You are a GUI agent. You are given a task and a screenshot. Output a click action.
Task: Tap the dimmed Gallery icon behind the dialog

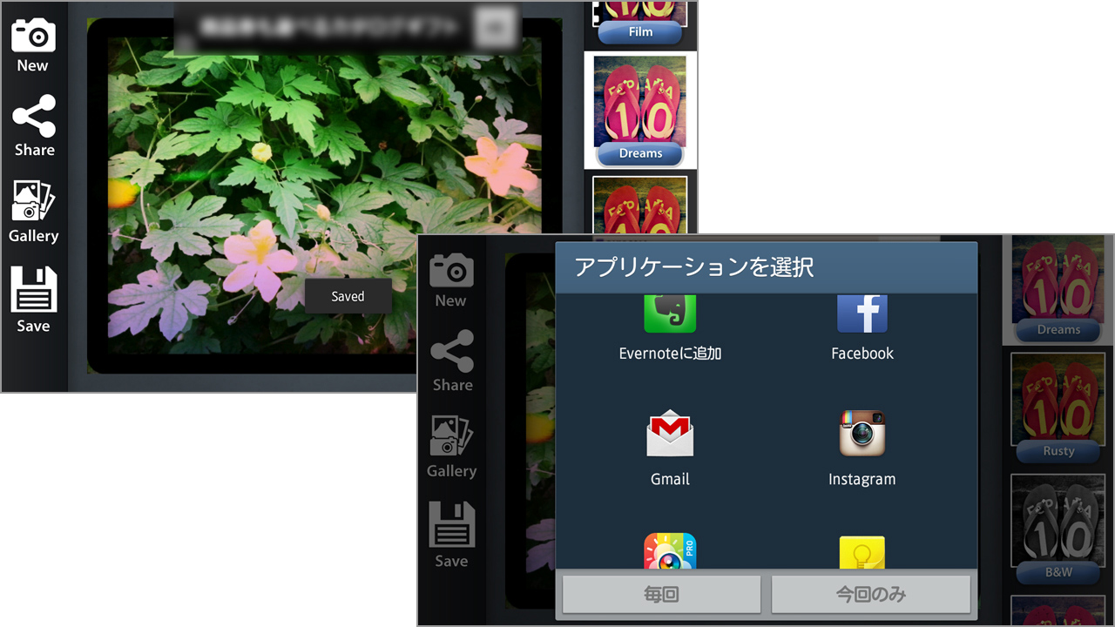tap(451, 447)
